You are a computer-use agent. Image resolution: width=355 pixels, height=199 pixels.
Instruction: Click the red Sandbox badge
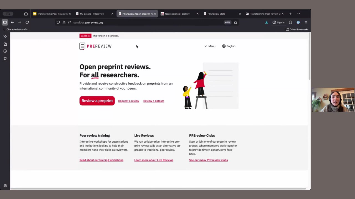click(85, 36)
